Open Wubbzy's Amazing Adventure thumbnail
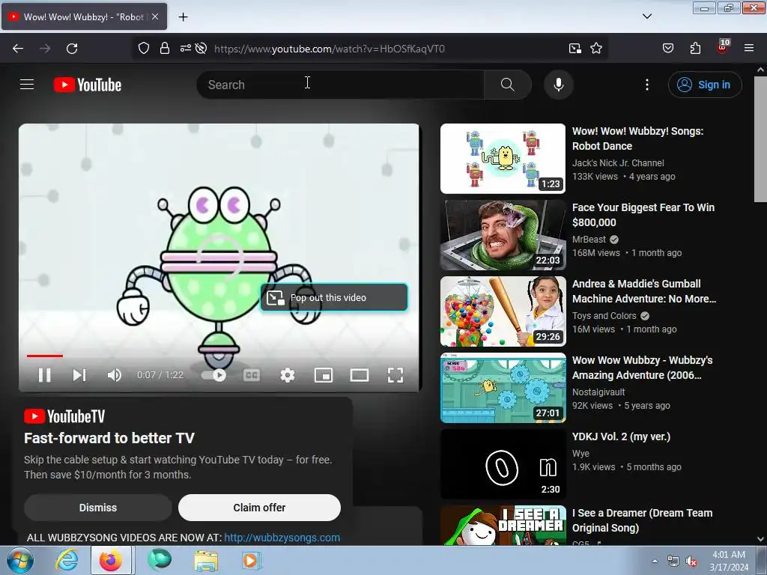This screenshot has height=575, width=767. 503,388
